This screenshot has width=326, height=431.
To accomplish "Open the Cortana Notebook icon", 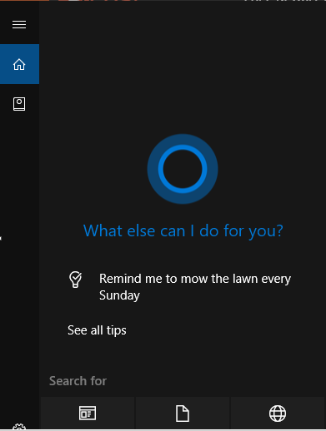I will (19, 104).
